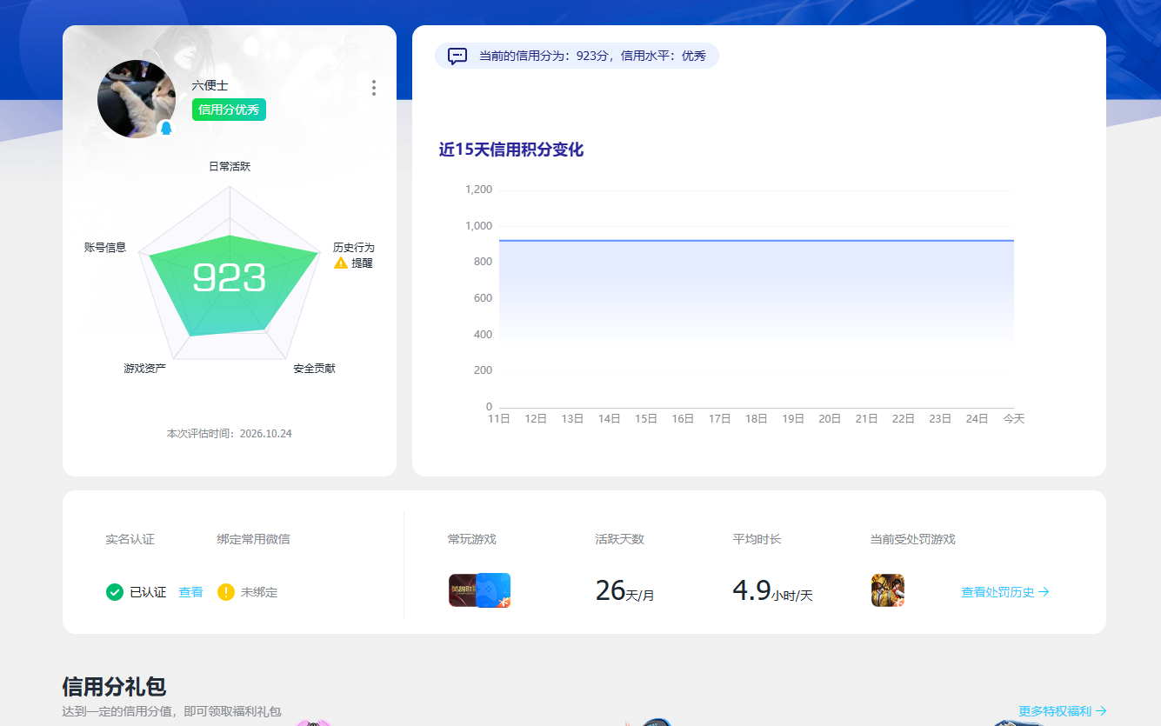Click the 18日 label on chart axis
Image resolution: width=1161 pixels, height=726 pixels.
tap(757, 419)
